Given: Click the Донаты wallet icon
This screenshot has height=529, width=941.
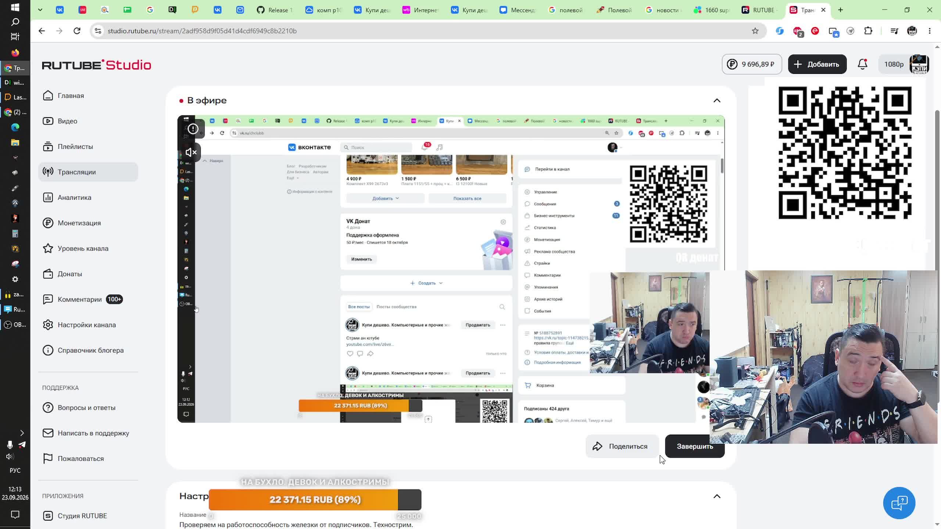Looking at the screenshot, I should [x=48, y=274].
